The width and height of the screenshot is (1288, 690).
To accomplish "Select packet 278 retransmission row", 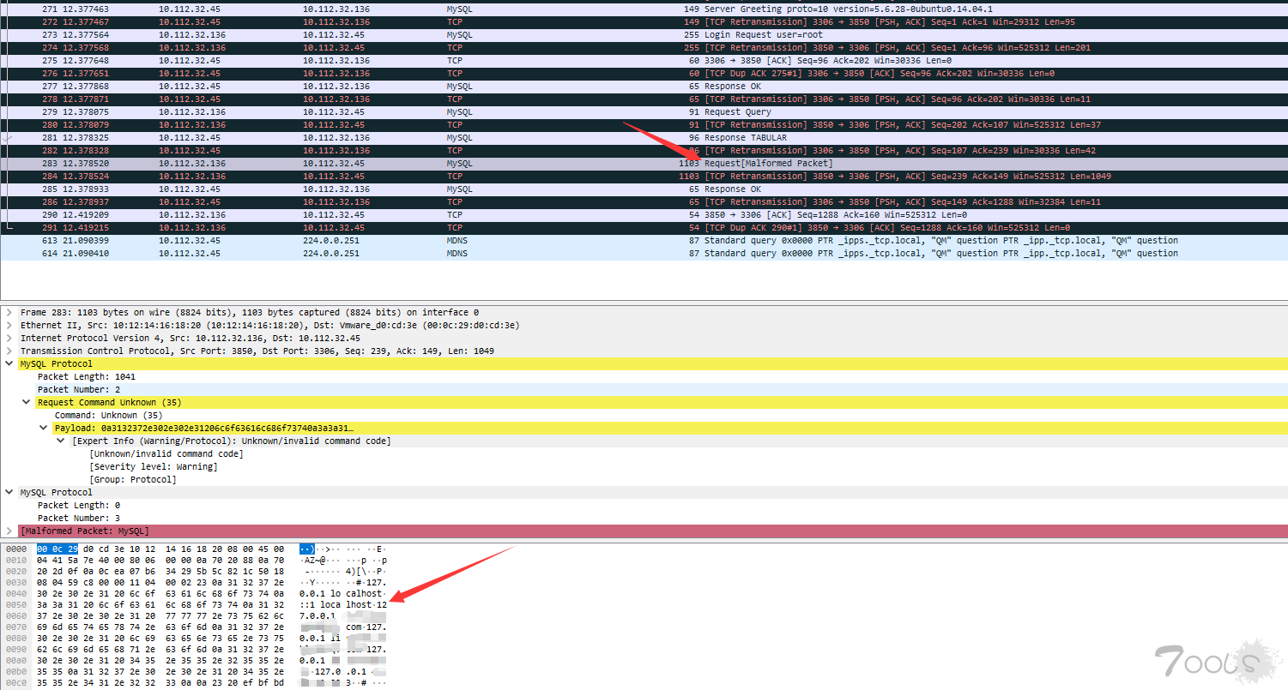I will tap(644, 99).
